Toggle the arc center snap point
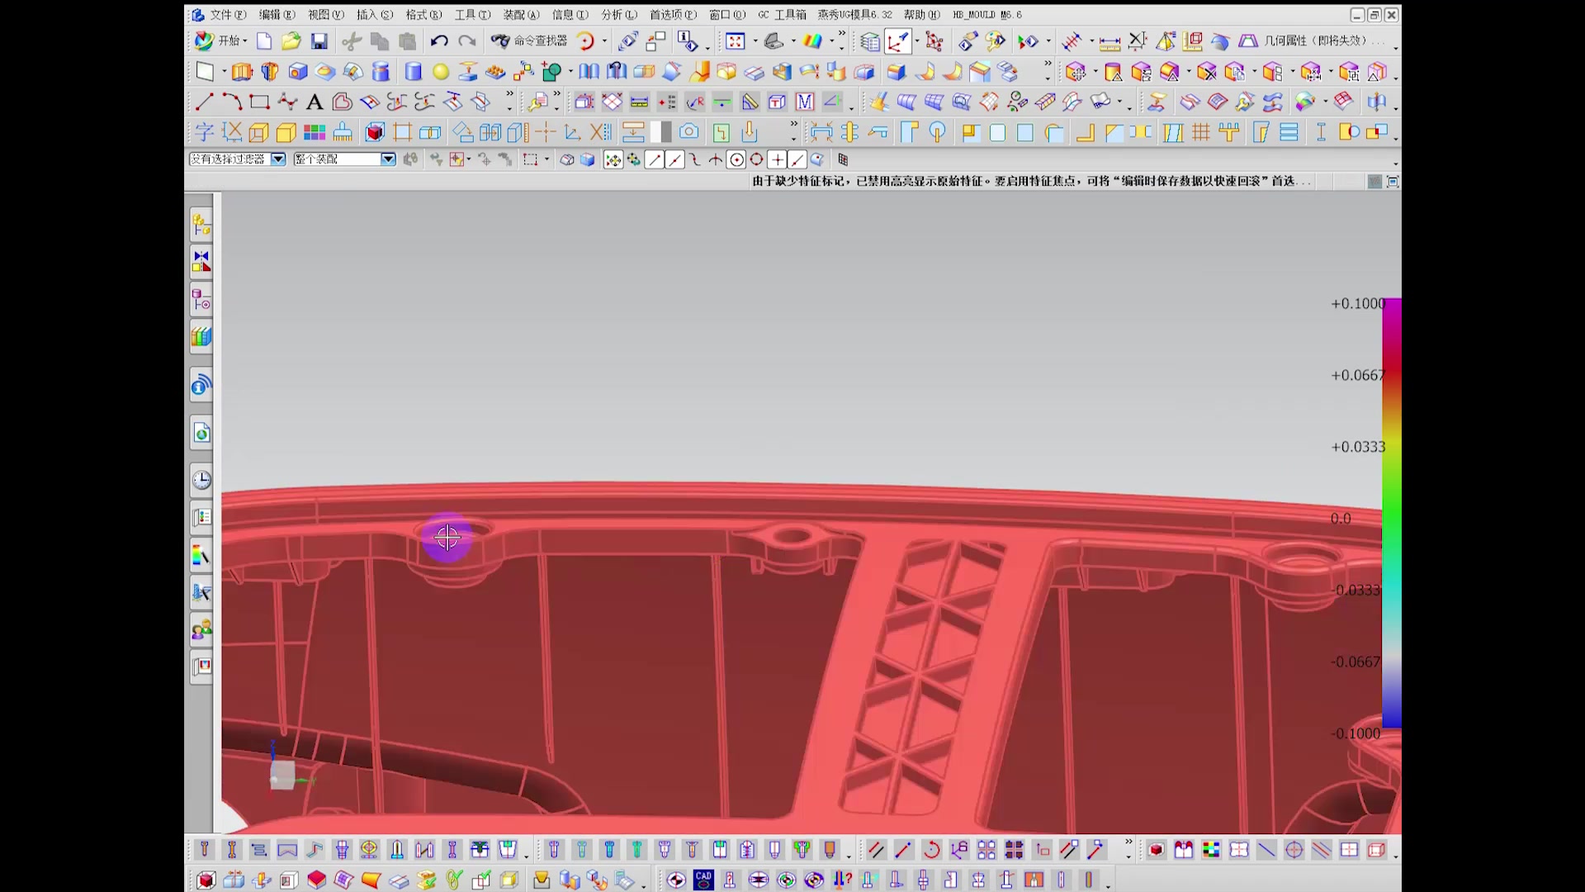 (x=736, y=159)
